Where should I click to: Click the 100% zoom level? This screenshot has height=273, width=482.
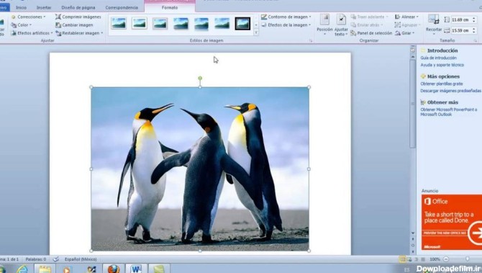[x=435, y=259]
